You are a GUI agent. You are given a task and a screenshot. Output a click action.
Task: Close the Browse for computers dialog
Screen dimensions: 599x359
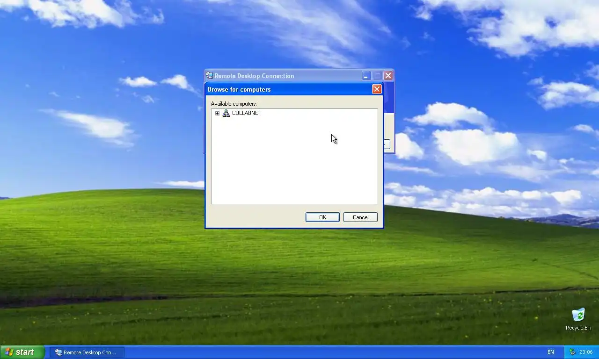(377, 89)
